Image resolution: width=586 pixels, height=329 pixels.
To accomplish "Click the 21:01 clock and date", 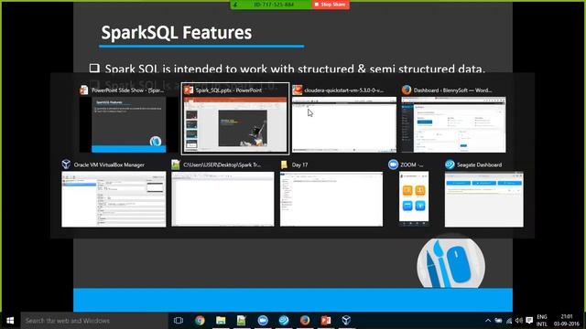I will click(567, 321).
